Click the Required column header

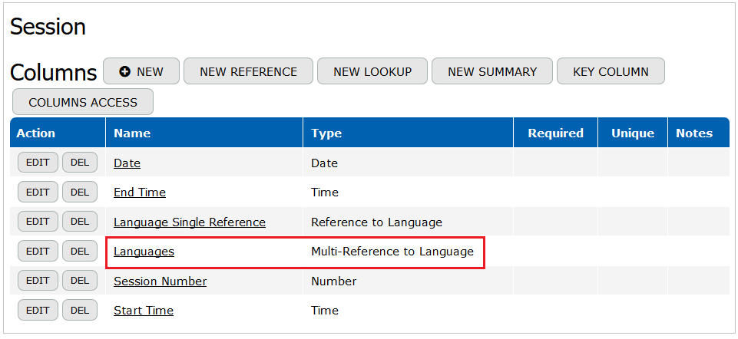pos(555,133)
